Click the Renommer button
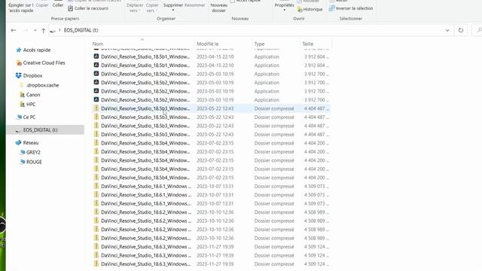The image size is (482, 271). pos(194,5)
